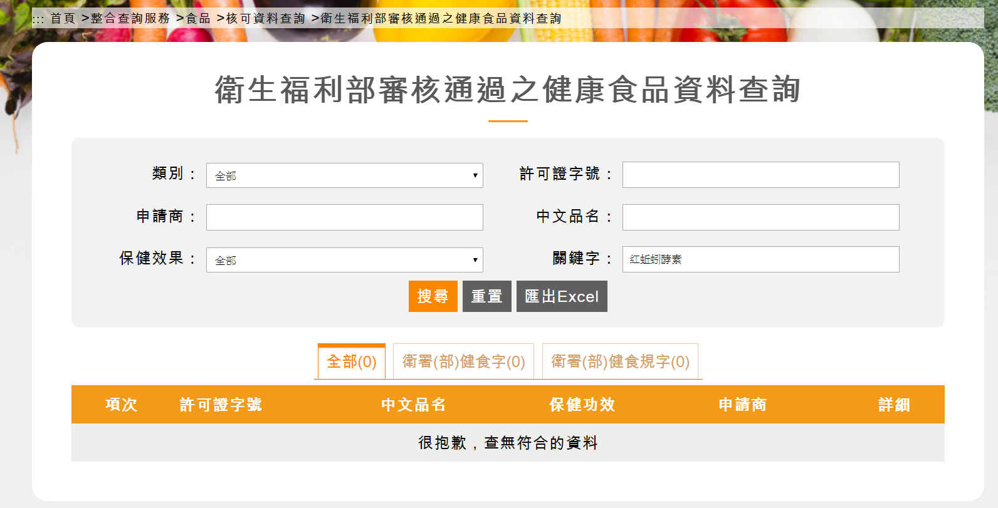Image resolution: width=998 pixels, height=508 pixels.
Task: Open the 衛署(部)健食規字(0) tab
Action: (x=620, y=361)
